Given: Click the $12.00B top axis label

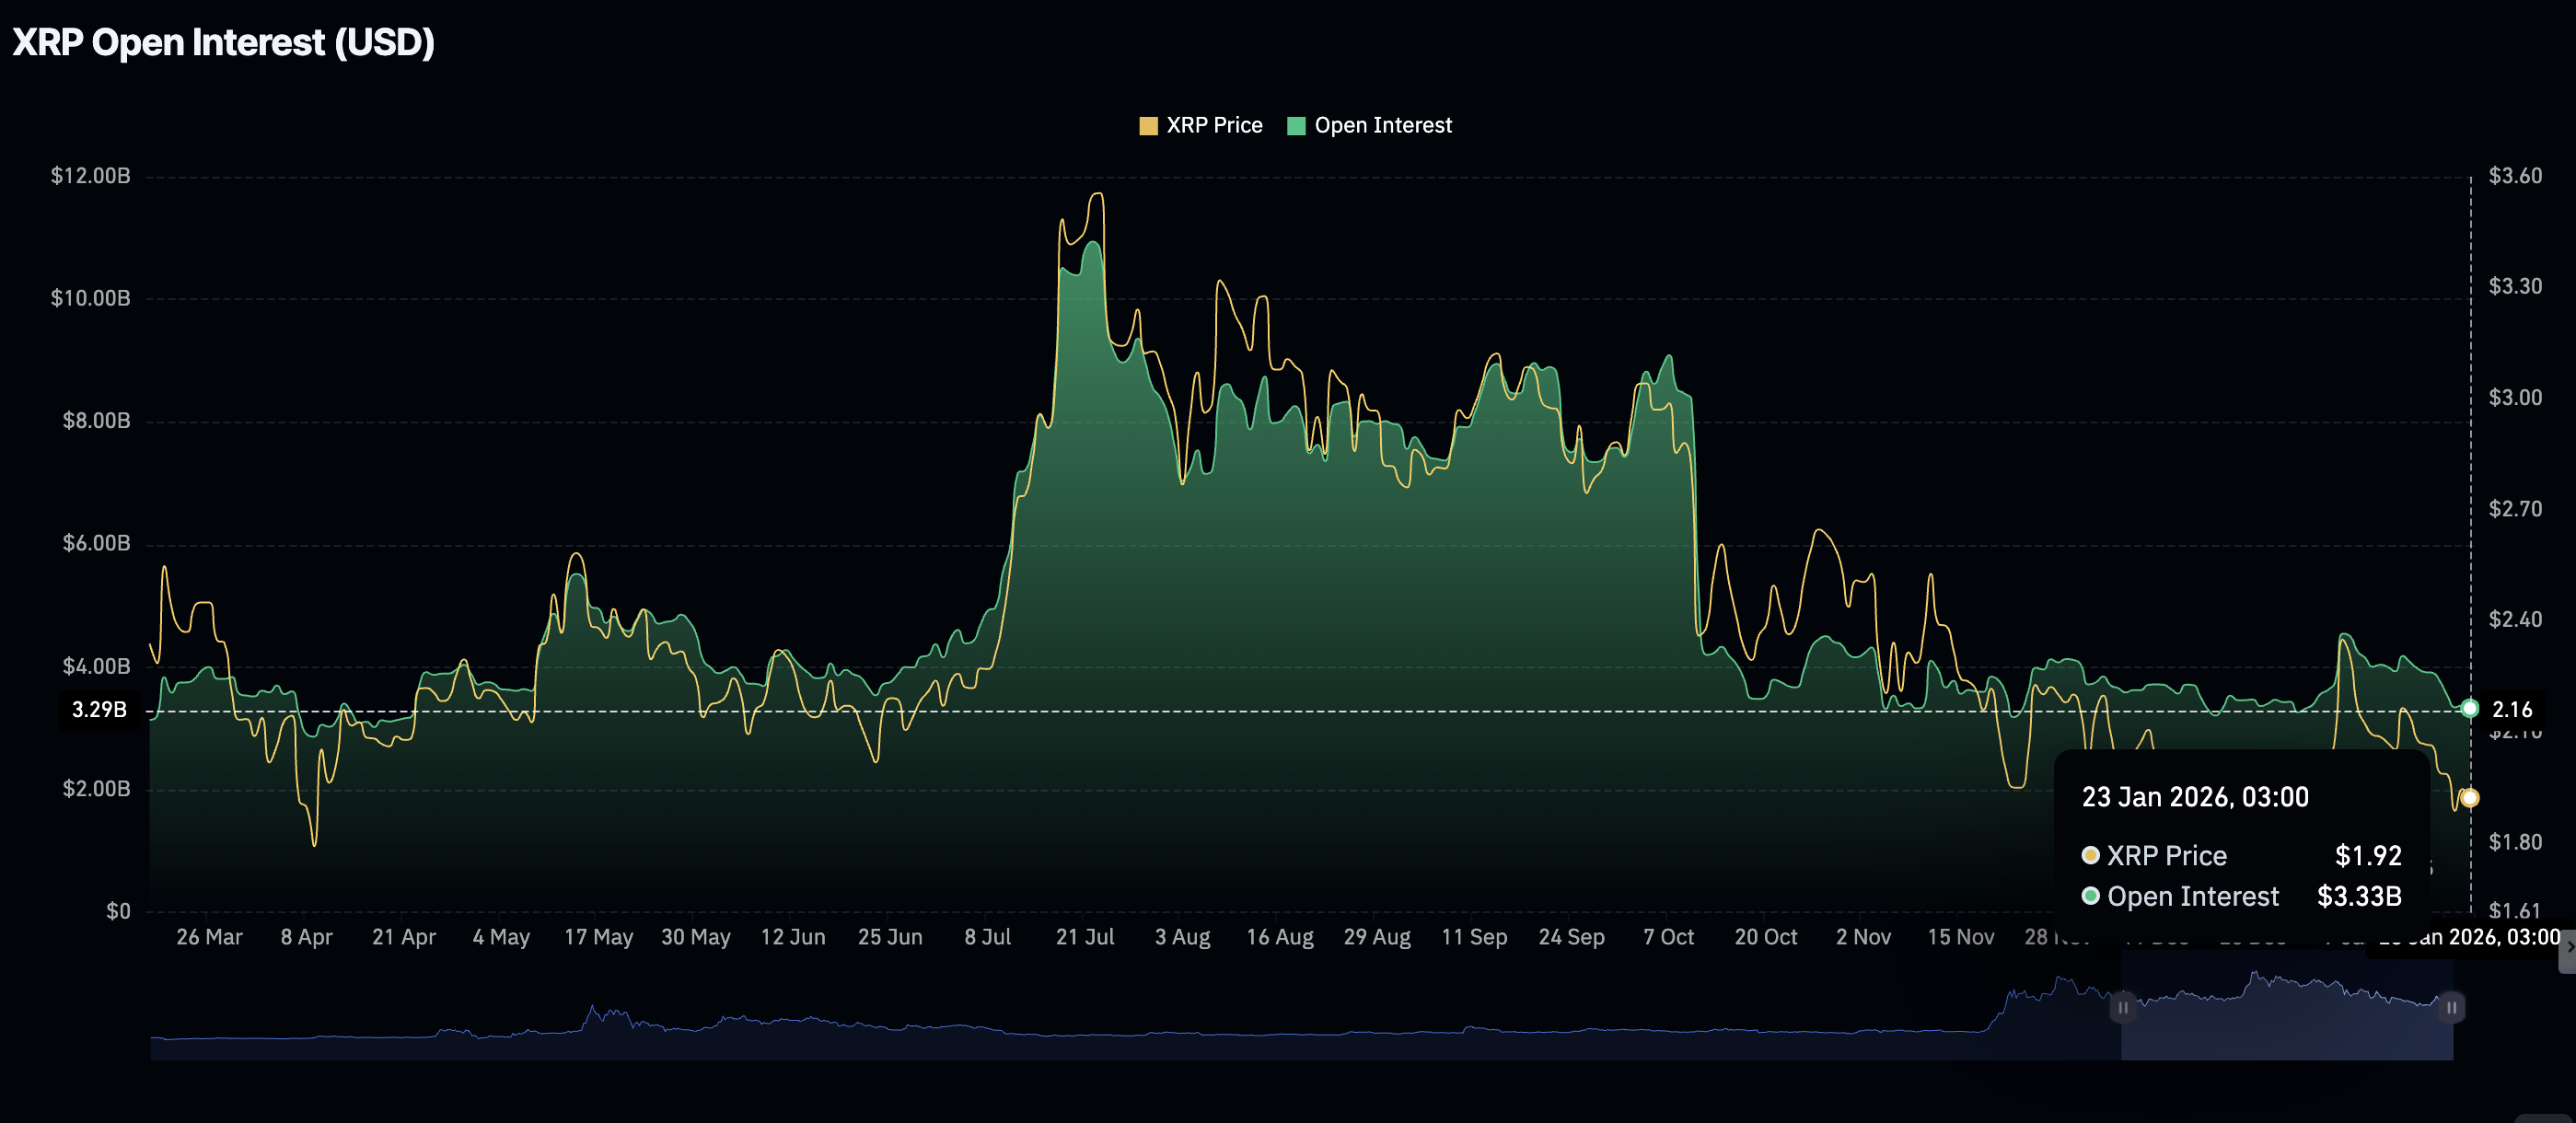Looking at the screenshot, I should [x=90, y=176].
